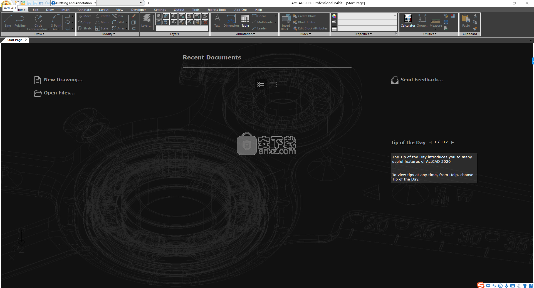Screen dimensions: 534x288
Task: Show previous Tip of the Day
Action: 431,142
